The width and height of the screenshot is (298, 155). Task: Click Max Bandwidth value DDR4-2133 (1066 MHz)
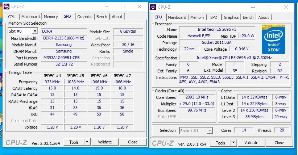64,38
